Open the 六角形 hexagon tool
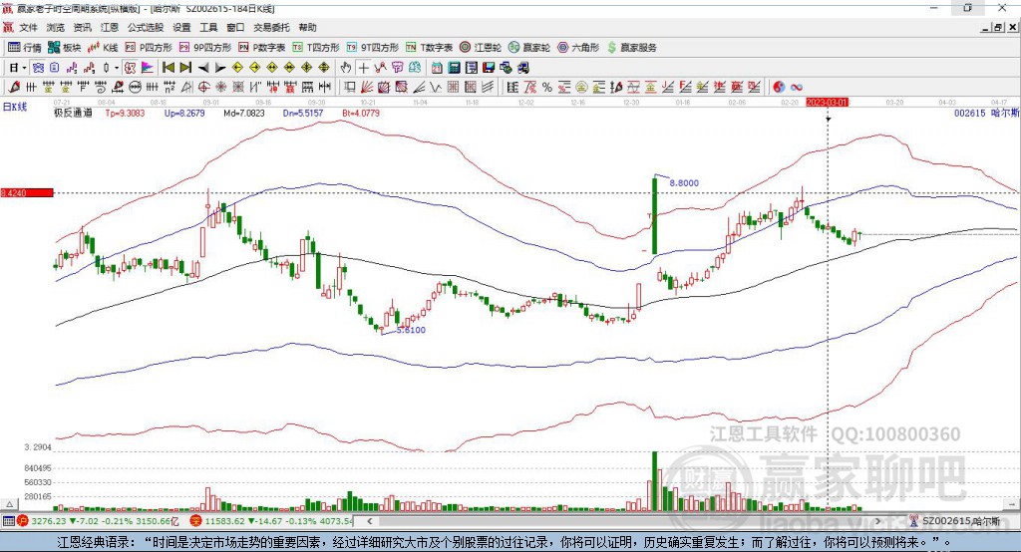This screenshot has height=552, width=1021. click(578, 48)
